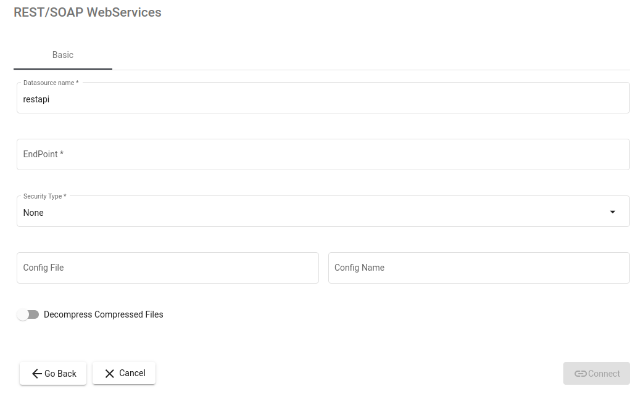Screen dimensions: 638x394
Task: Click the restapi text in Datasource name
Action: pos(36,99)
